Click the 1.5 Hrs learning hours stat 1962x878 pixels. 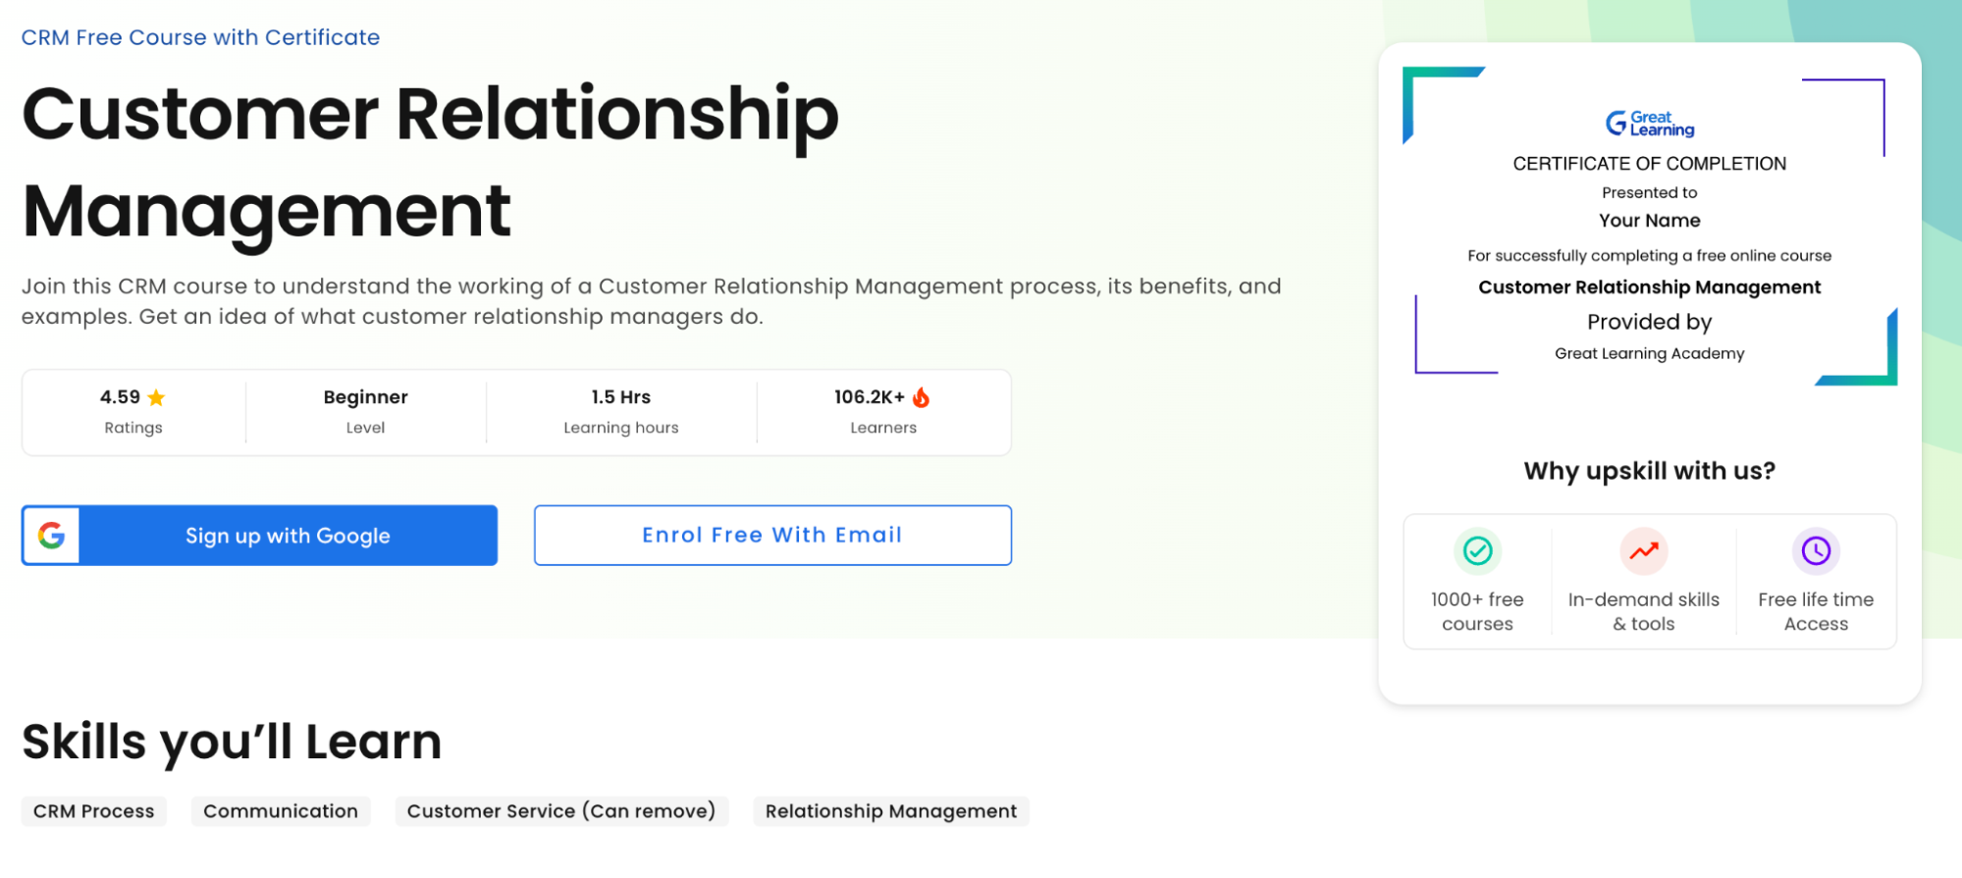click(x=621, y=411)
